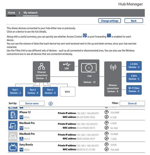Open the Sort by Device name dropdown
Screen dimensions: 150x155
point(32,103)
